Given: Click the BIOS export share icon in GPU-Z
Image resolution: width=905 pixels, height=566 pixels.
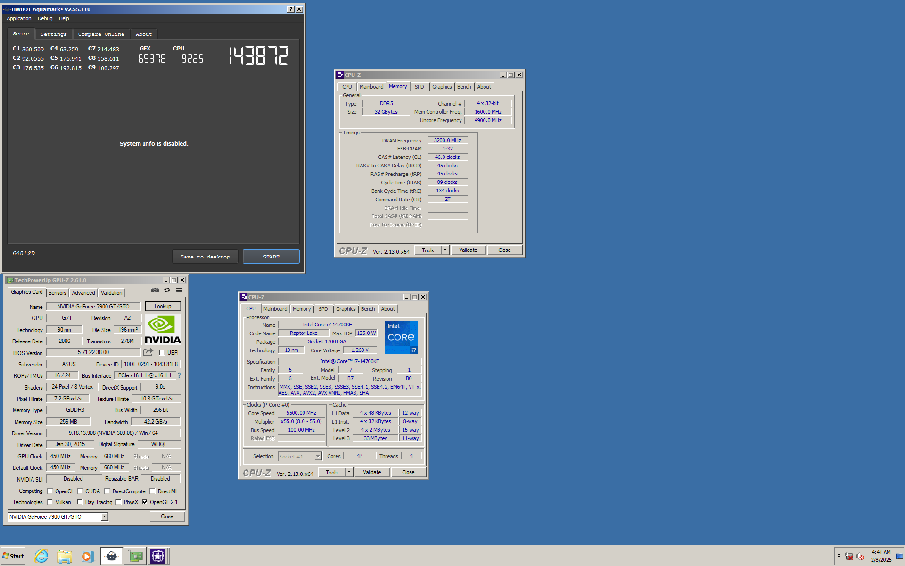Looking at the screenshot, I should (x=148, y=352).
